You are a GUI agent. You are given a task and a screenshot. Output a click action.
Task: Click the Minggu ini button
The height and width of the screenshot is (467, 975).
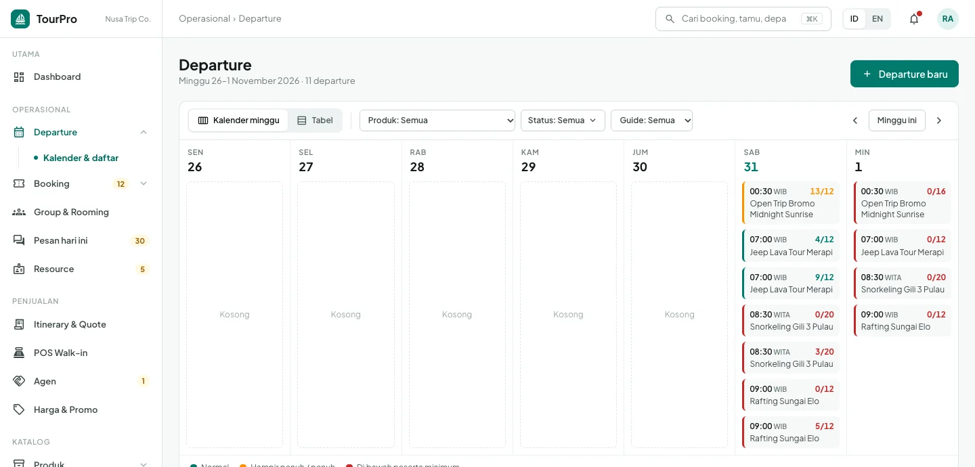(897, 120)
